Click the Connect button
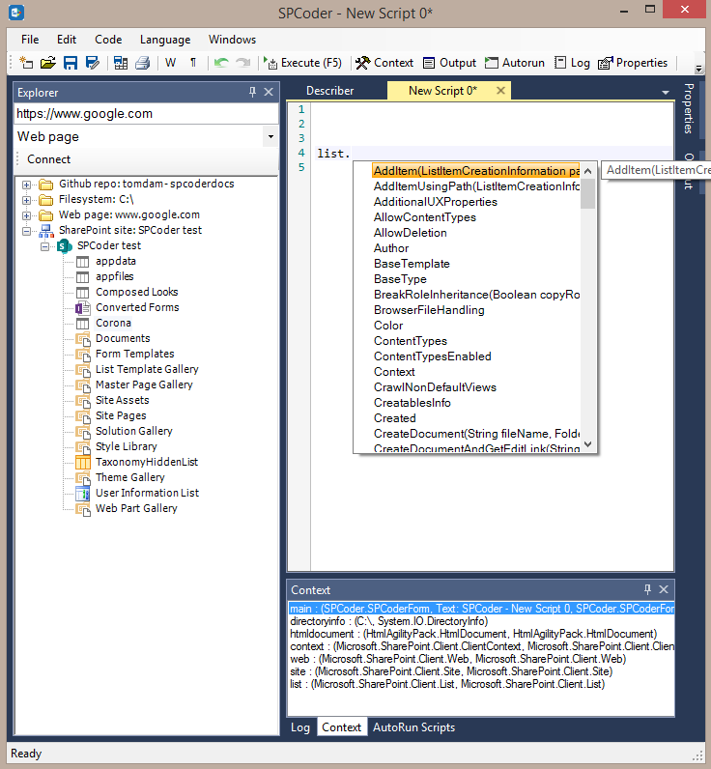The height and width of the screenshot is (769, 711). click(x=48, y=159)
